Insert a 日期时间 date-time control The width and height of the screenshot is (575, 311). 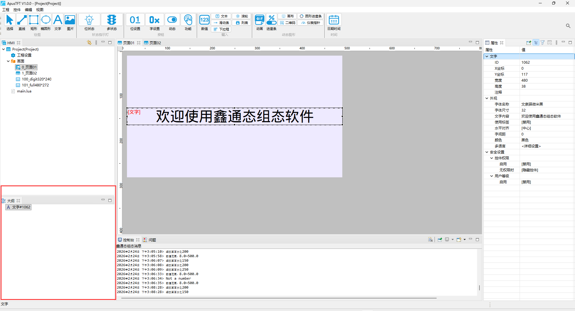point(334,22)
